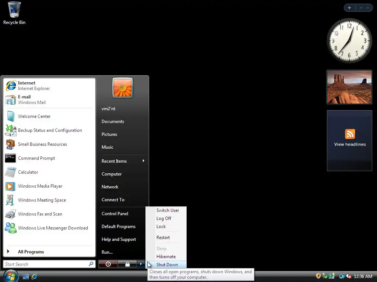377x282 pixels.
Task: Open Windows Live Messenger Download
Action: click(x=49, y=228)
